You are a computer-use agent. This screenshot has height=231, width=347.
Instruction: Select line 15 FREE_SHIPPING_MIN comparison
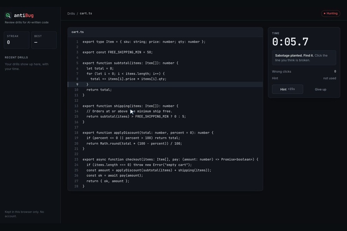(x=165, y=117)
